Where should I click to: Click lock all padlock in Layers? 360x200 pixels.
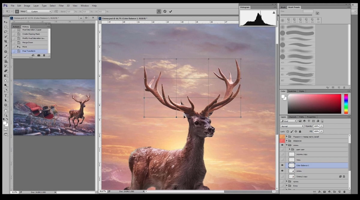click(x=301, y=131)
